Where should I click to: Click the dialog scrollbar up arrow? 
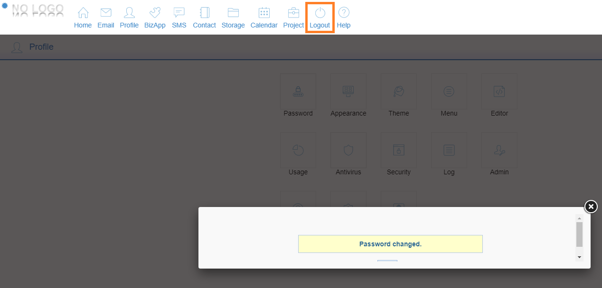coord(579,218)
